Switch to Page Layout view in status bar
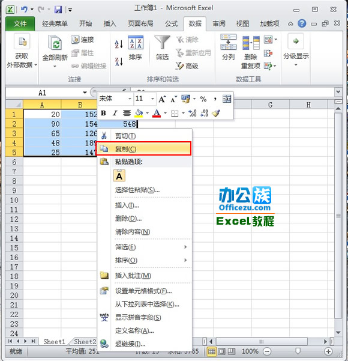 (x=221, y=351)
